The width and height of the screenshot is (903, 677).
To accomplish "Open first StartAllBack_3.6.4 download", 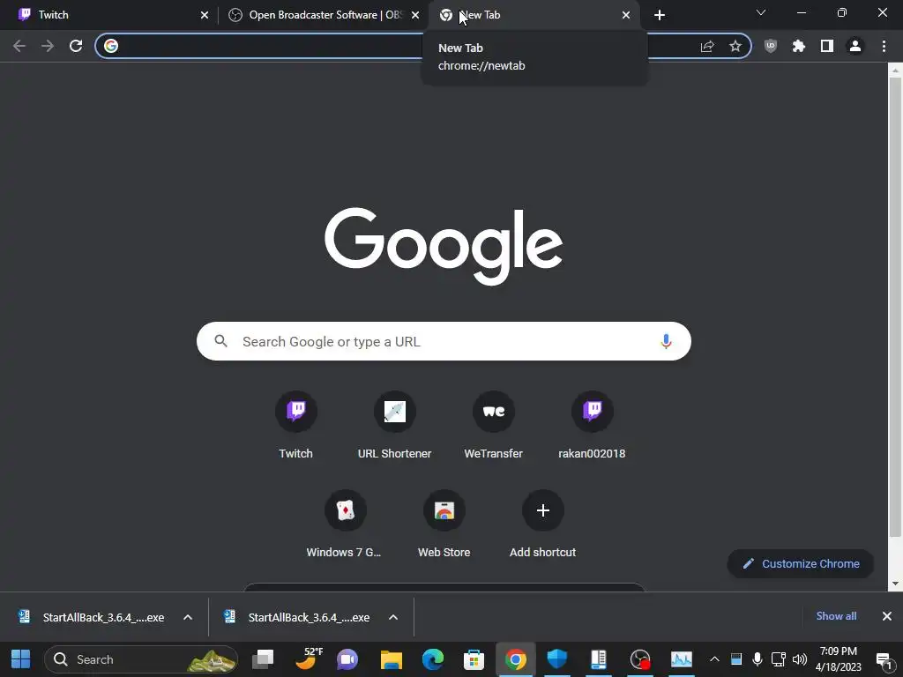I will (92, 617).
